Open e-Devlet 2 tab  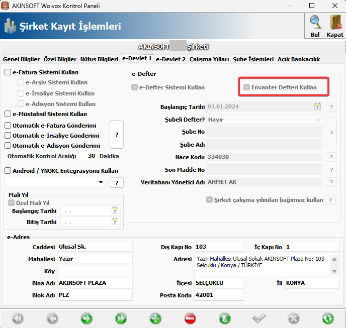click(x=170, y=59)
